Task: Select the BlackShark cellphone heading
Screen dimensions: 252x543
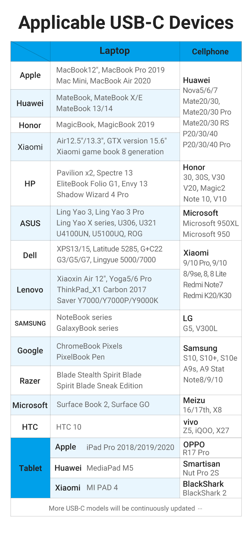Action: pyautogui.click(x=203, y=484)
